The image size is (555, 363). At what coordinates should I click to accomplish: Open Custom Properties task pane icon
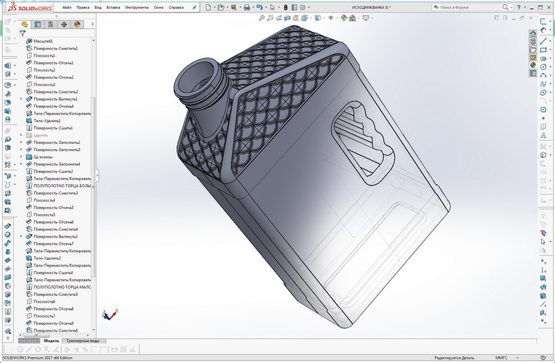click(x=533, y=73)
